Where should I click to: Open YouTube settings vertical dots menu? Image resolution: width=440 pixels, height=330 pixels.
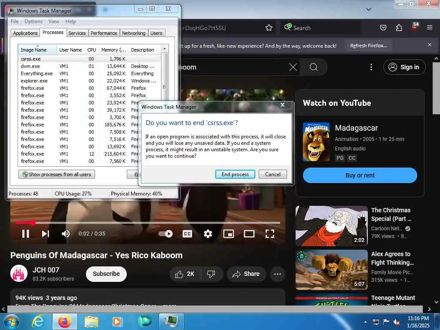[x=371, y=67]
